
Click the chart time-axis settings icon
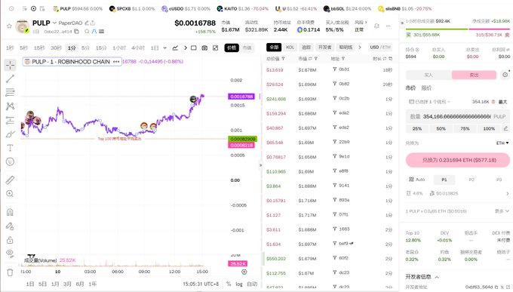point(244,272)
